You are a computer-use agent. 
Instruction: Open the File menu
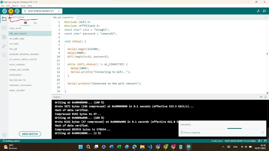pyautogui.click(x=3, y=6)
